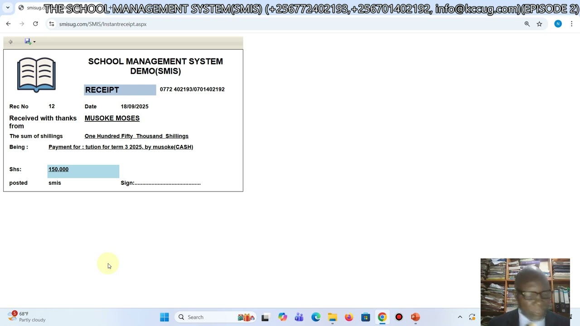
Task: Open the export/save dropdown in report toolbar
Action: 30,42
